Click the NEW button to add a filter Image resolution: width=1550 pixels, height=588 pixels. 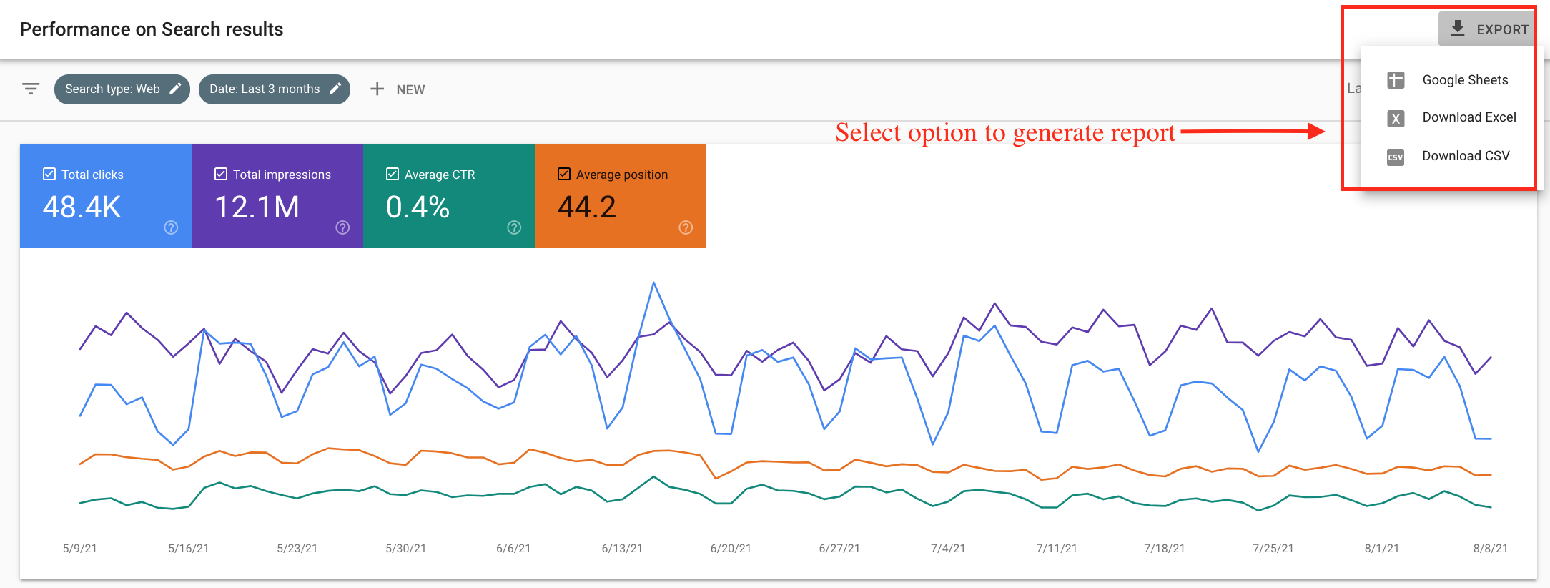398,89
